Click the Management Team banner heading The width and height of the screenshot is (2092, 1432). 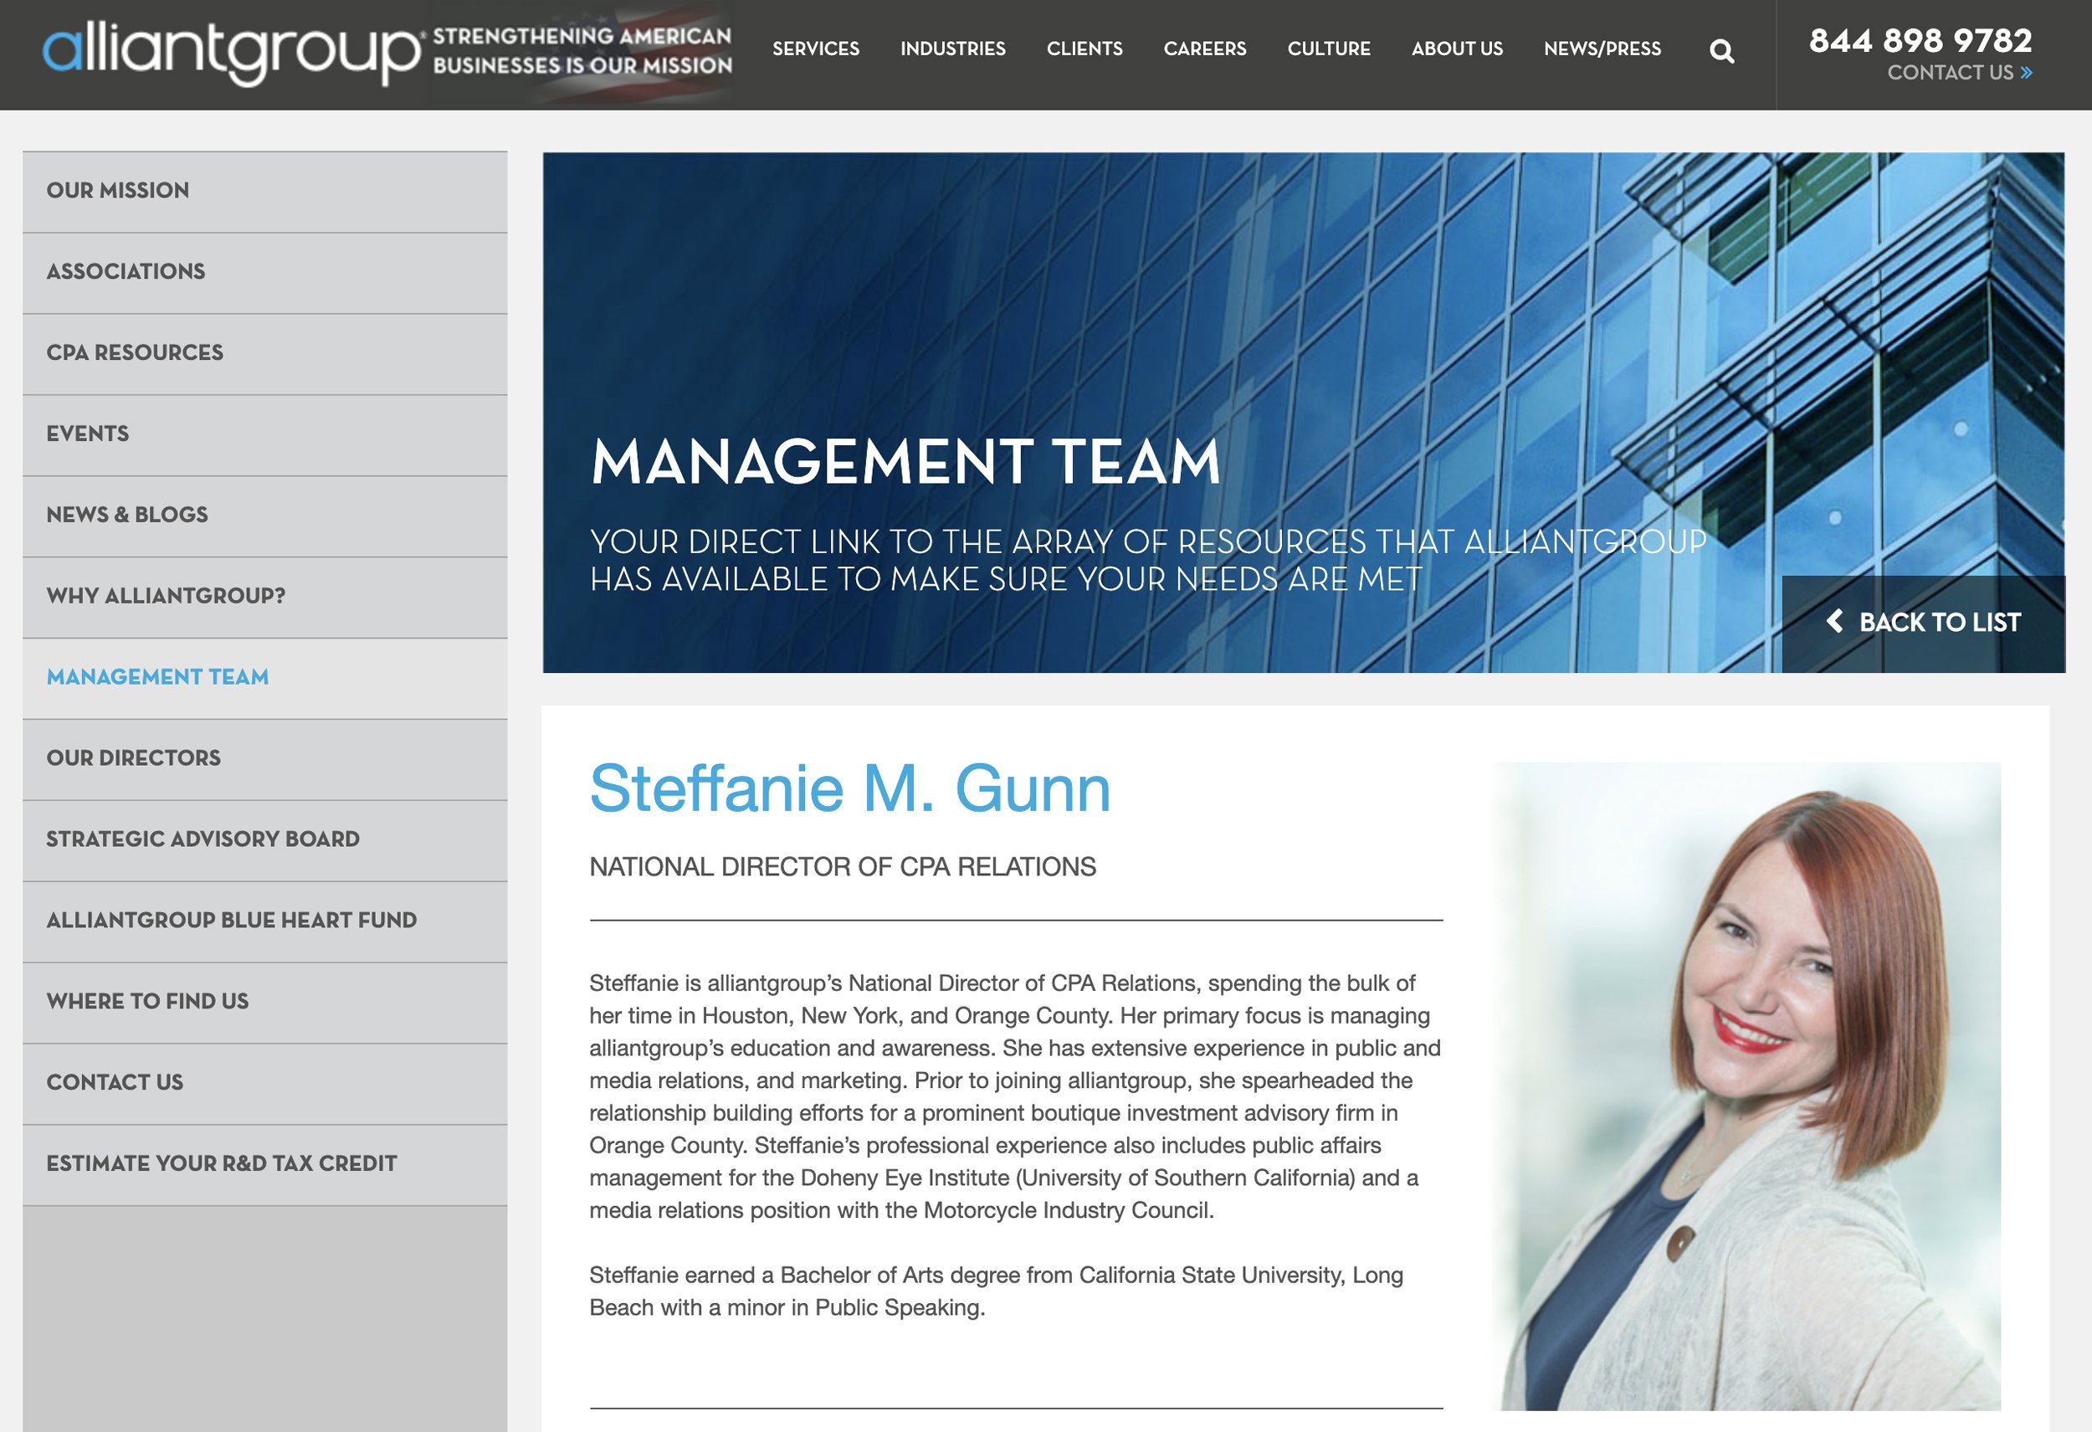tap(905, 462)
